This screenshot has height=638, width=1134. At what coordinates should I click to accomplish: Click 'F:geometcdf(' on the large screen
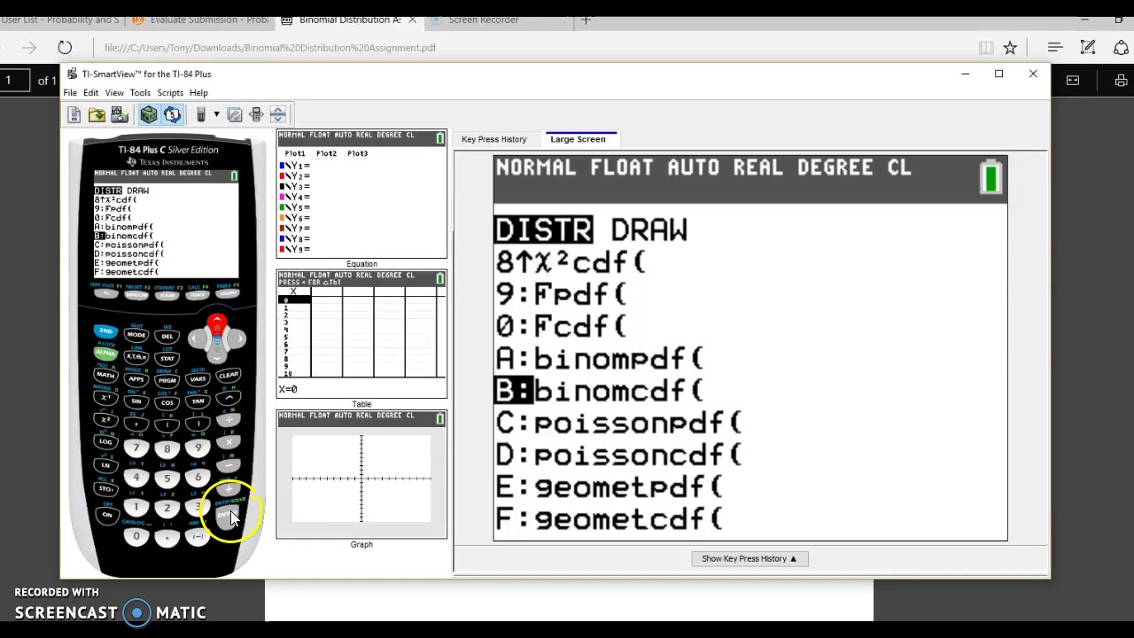point(609,518)
